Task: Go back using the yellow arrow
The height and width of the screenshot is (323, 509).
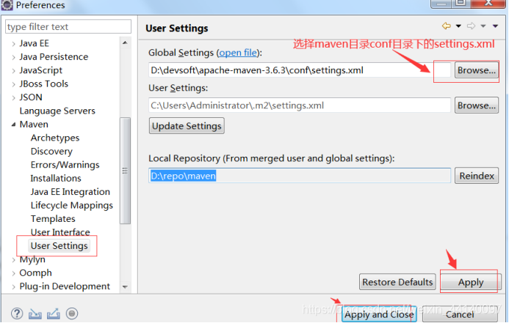Action: point(447,26)
